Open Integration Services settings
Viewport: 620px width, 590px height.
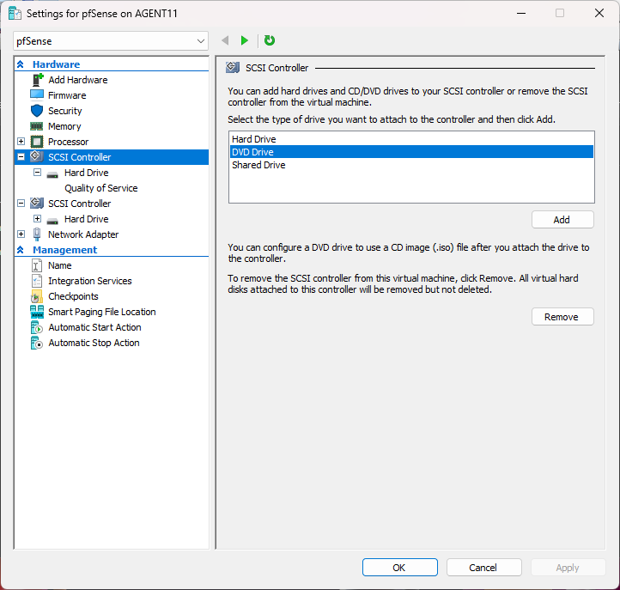pyautogui.click(x=90, y=281)
